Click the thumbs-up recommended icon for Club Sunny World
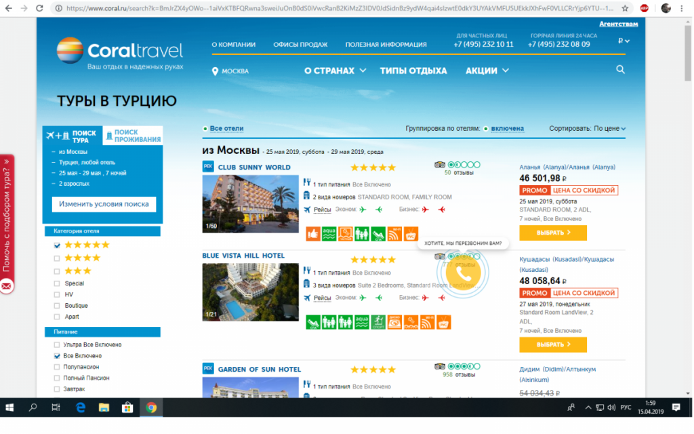Screen dimensions: 694x434 (313, 233)
